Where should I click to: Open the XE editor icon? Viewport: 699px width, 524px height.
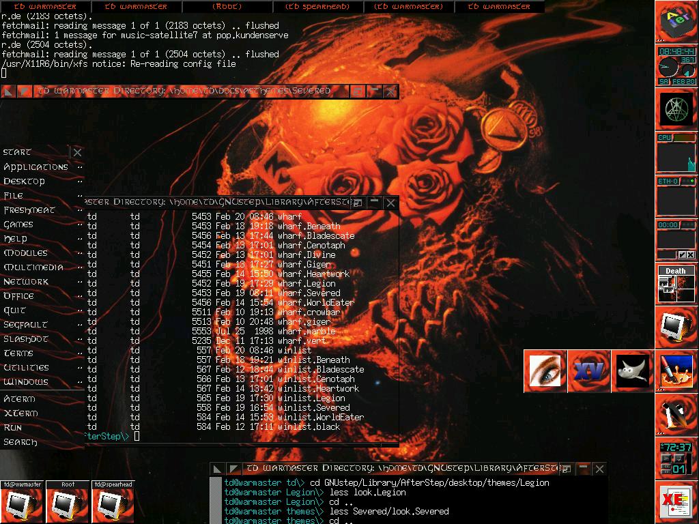coord(676,502)
